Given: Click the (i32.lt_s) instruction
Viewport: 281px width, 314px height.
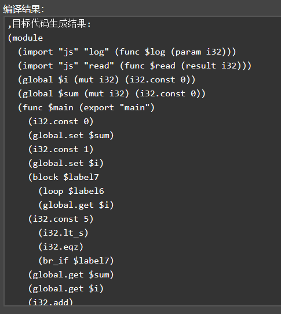Looking at the screenshot, I should coord(63,233).
